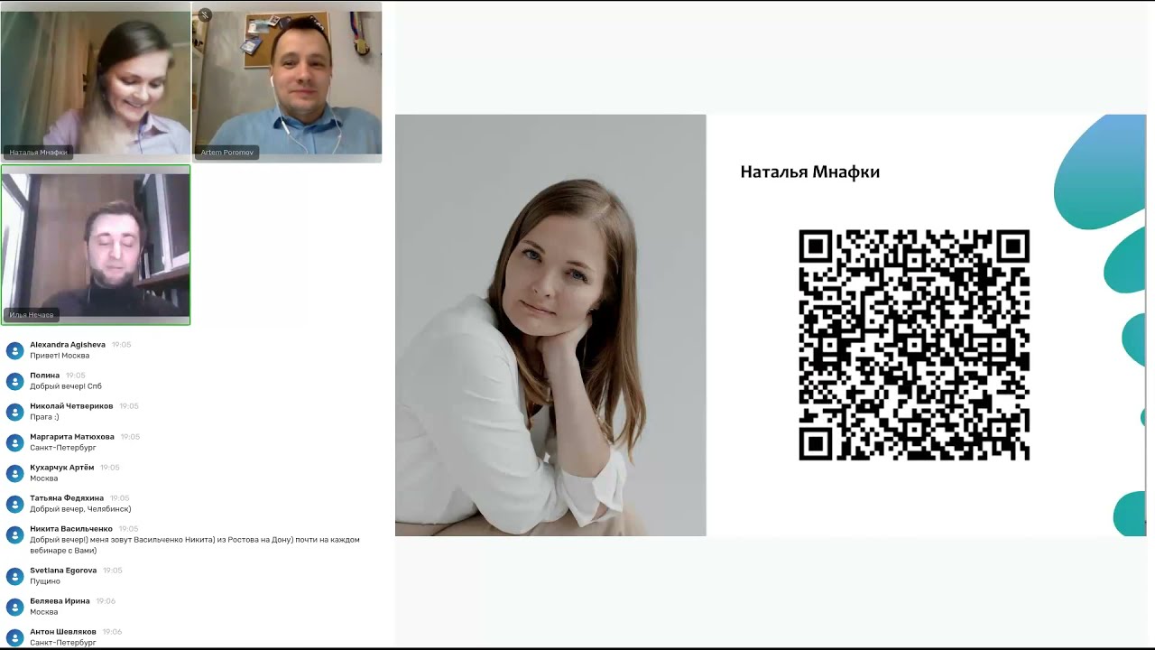Click Антон Шевляков's avatar icon
This screenshot has height=650, width=1155.
[14, 637]
